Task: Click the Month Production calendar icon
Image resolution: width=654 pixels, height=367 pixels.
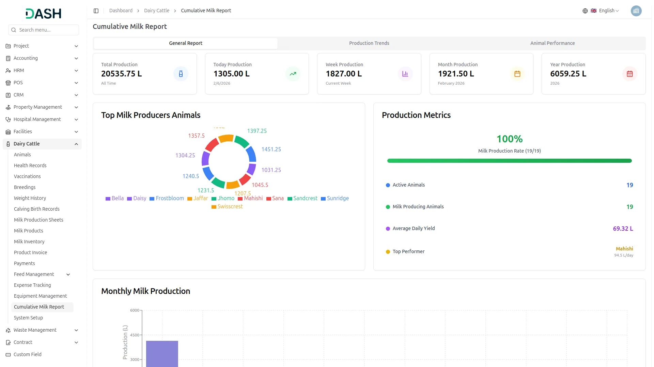Action: coord(517,74)
